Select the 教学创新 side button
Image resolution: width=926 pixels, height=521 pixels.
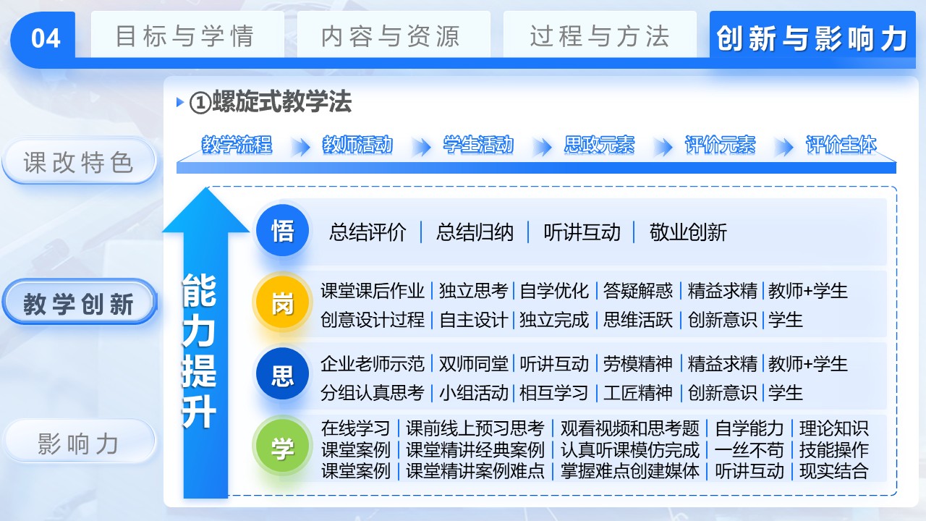click(x=79, y=303)
